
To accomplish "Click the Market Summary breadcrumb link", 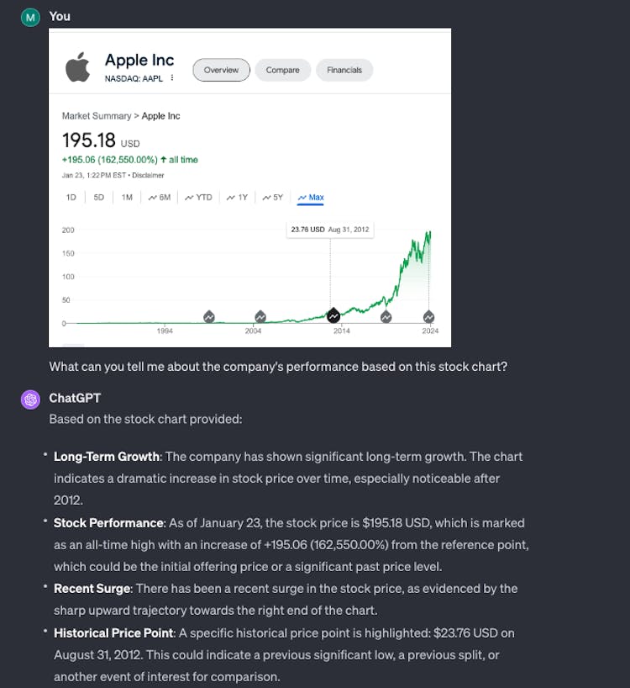I will (x=96, y=116).
